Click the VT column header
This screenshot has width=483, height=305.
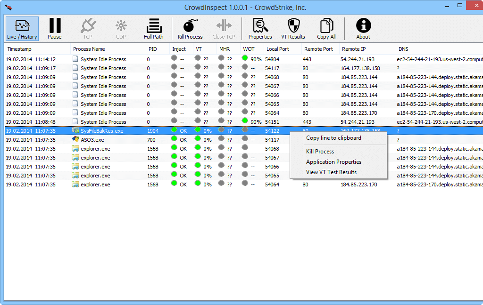point(205,49)
